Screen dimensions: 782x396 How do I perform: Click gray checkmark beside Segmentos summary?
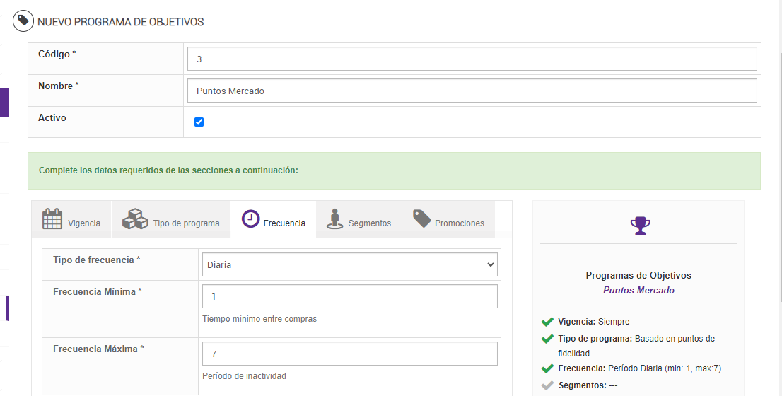coord(547,385)
